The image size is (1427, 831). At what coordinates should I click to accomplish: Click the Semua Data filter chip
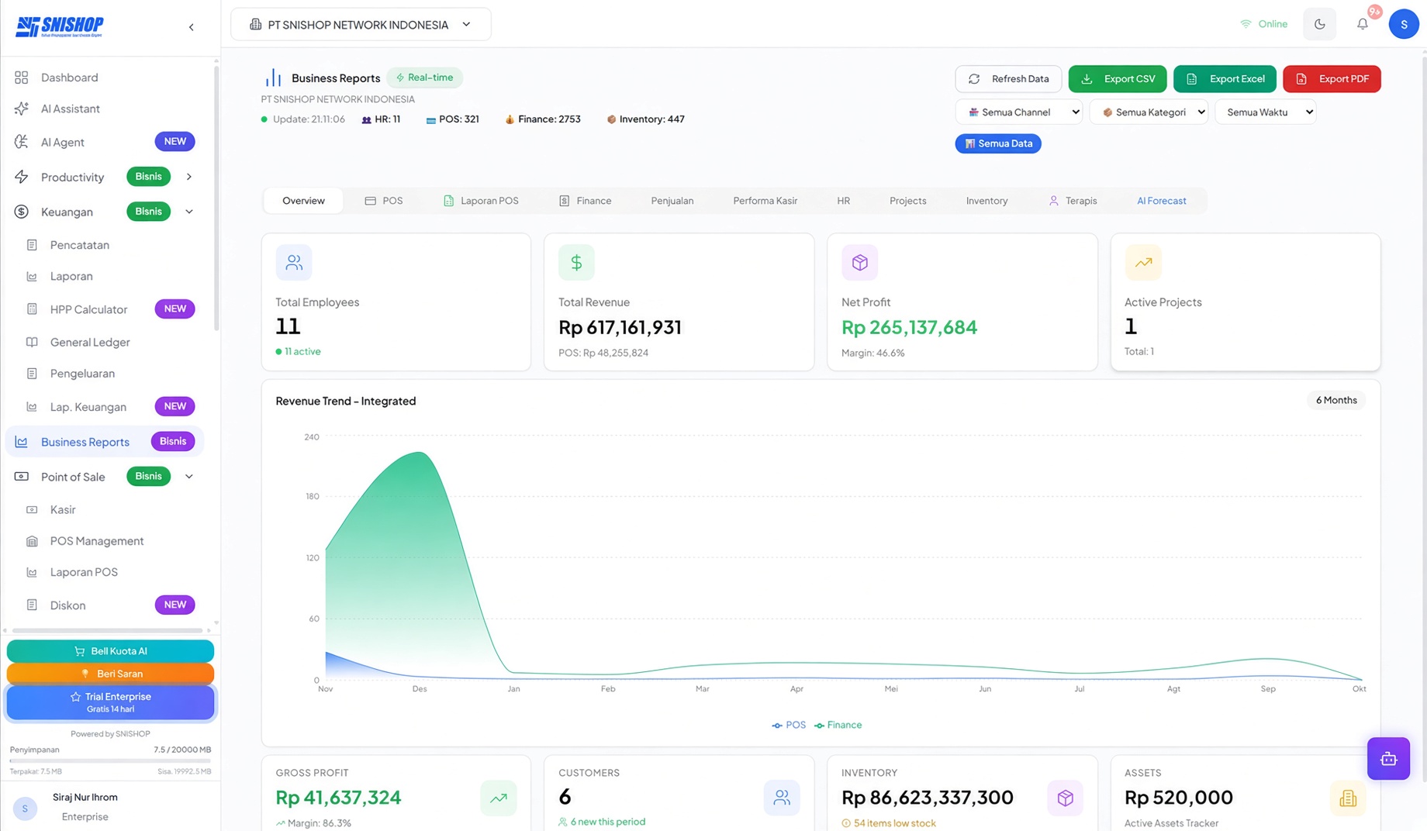point(998,143)
